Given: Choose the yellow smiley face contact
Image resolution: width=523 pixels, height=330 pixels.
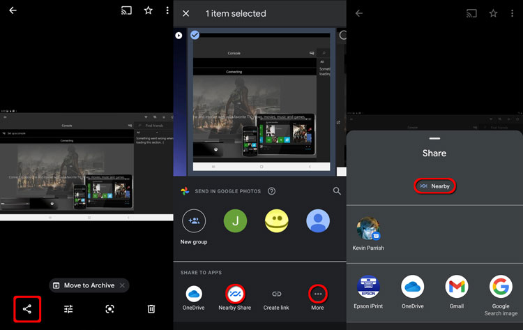Looking at the screenshot, I should 277,221.
